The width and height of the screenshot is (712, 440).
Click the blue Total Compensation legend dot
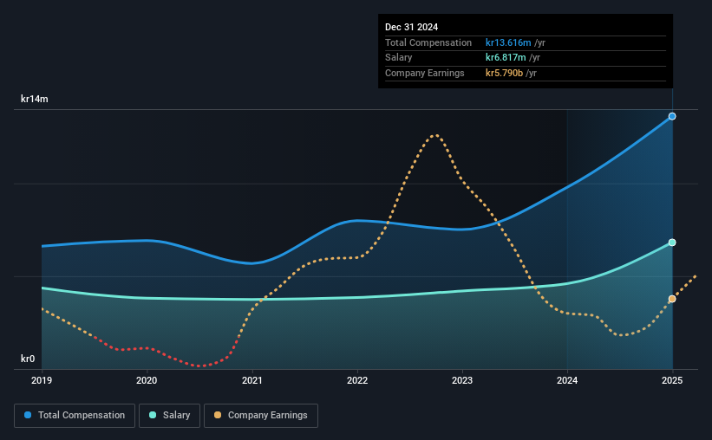(x=28, y=415)
